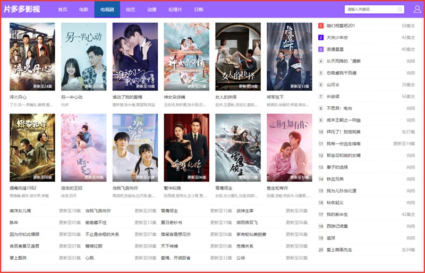This screenshot has height=273, width=425.
Task: Open the 南洋女儿情 link in list
Action: tap(20, 211)
